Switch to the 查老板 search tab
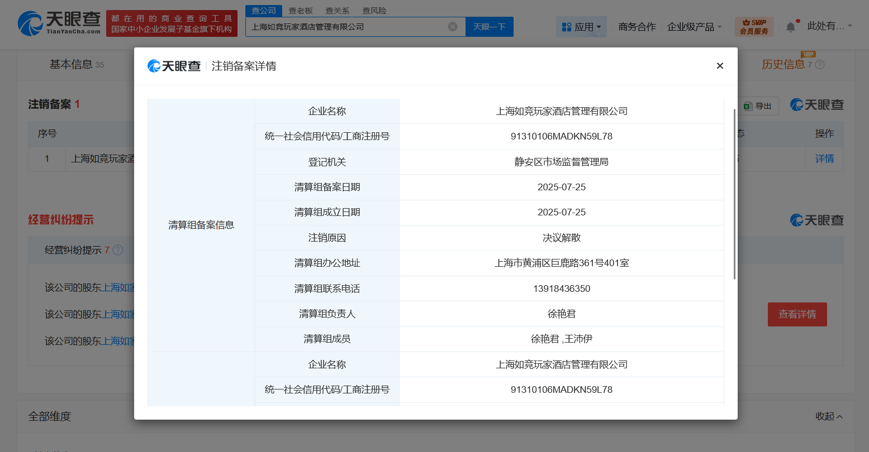The image size is (869, 452). [301, 11]
